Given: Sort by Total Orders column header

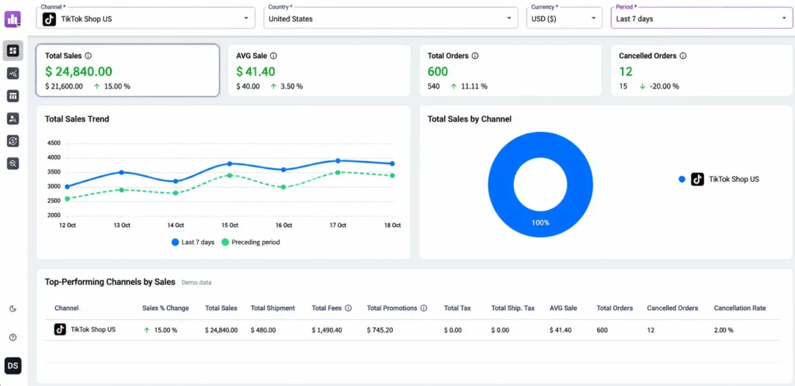Looking at the screenshot, I should pos(615,308).
